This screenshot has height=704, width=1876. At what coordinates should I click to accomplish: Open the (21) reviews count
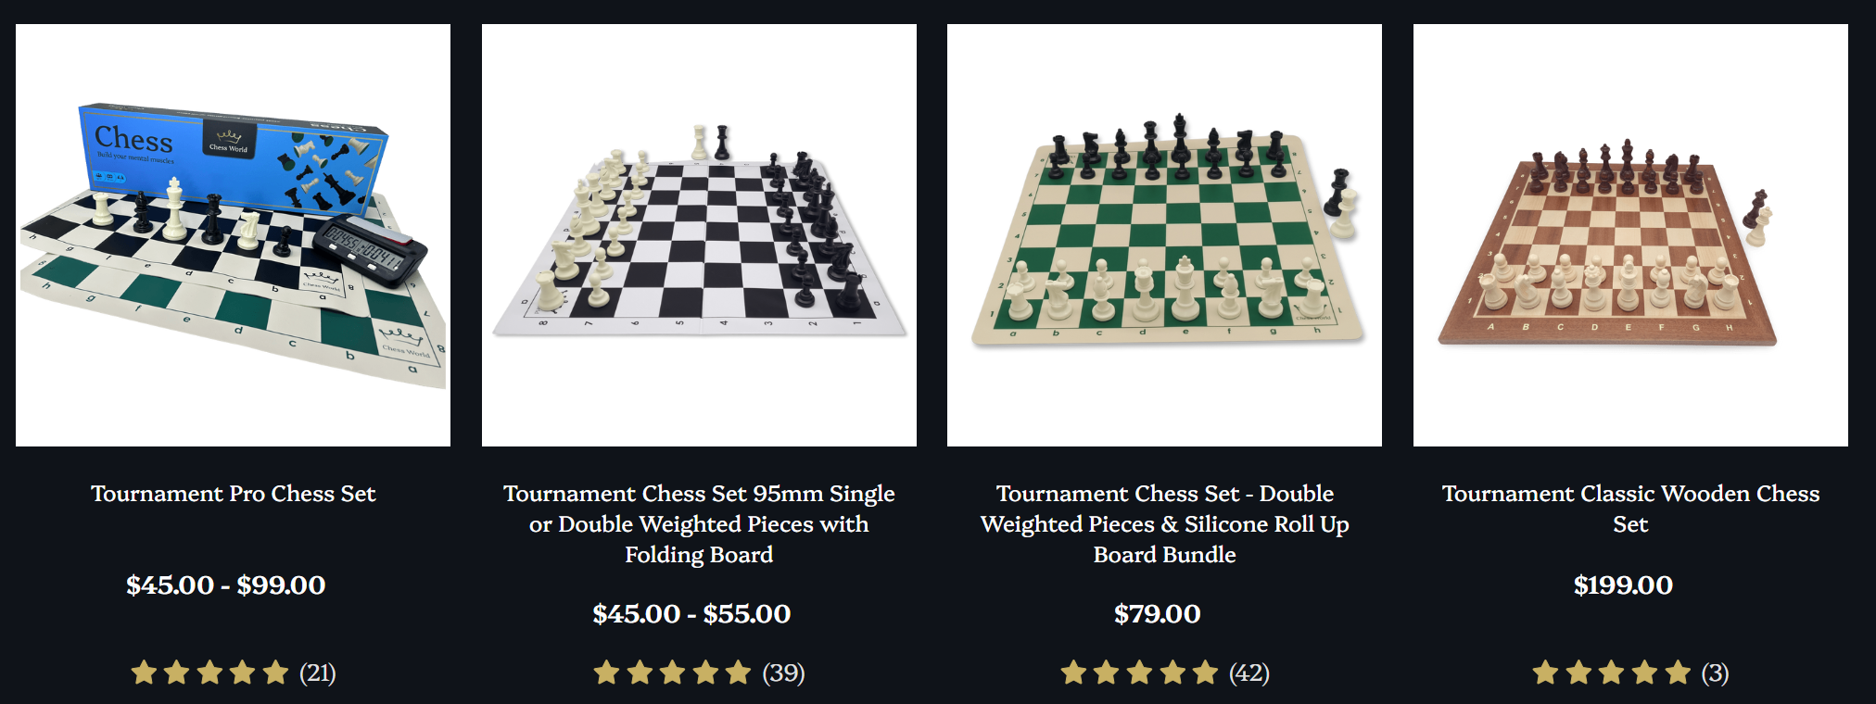click(318, 673)
